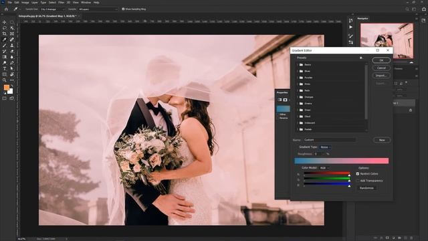Screen dimensions: 428x241
Task: Open the Image menu
Action: pos(25,3)
